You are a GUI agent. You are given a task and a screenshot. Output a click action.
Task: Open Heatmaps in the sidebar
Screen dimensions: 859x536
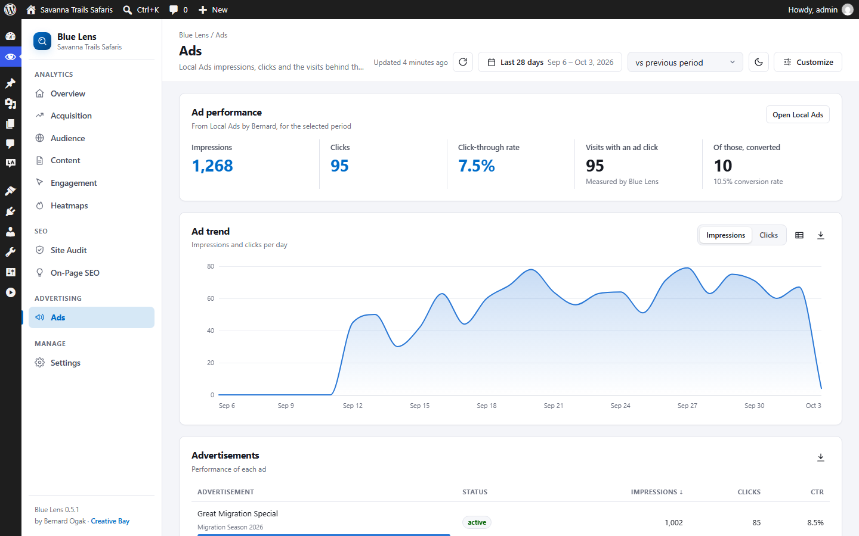coord(91,205)
